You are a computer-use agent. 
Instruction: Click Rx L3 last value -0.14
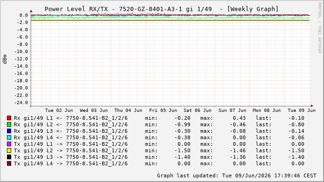(x=296, y=131)
